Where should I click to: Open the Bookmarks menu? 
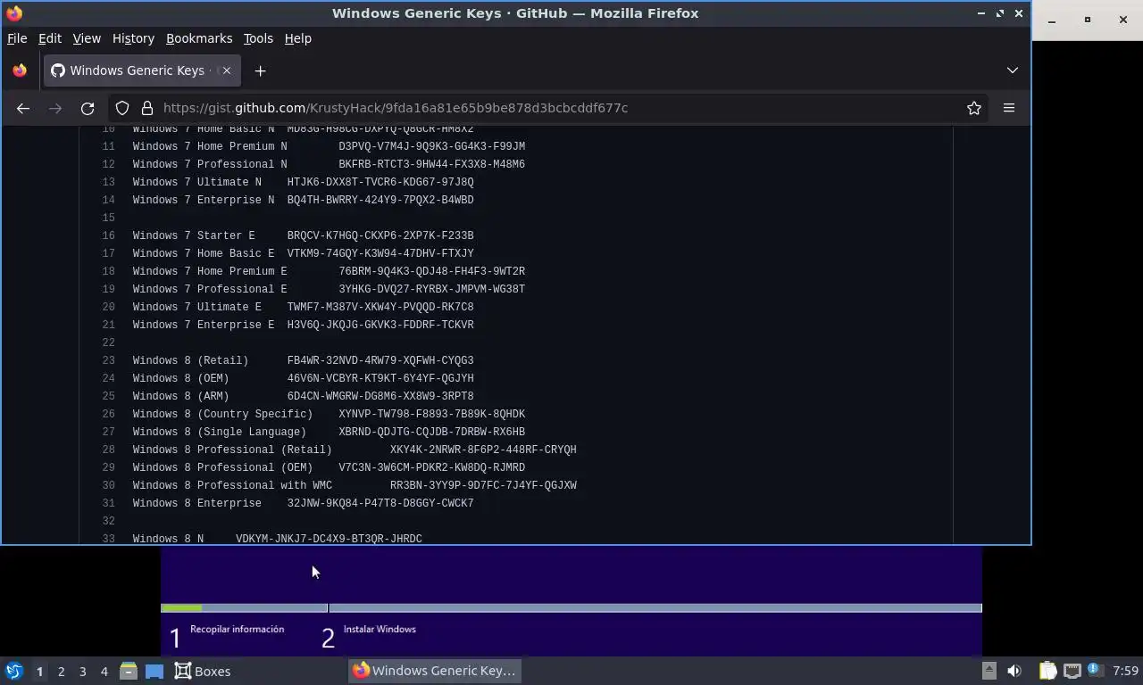(199, 38)
